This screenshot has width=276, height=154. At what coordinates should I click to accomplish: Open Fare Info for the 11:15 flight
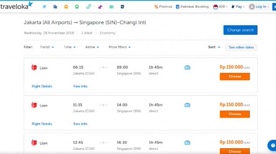click(80, 124)
